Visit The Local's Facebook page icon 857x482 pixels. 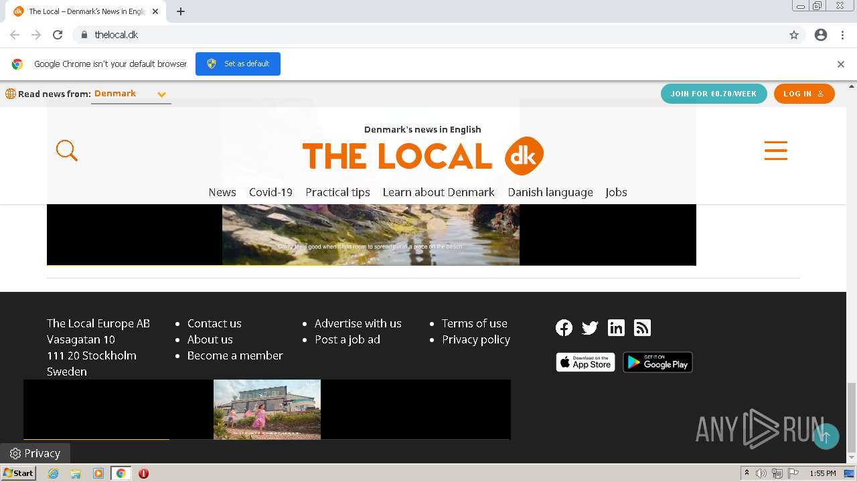[564, 327]
